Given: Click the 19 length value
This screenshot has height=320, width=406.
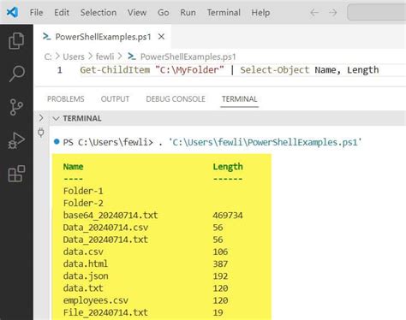Looking at the screenshot, I should point(218,312).
